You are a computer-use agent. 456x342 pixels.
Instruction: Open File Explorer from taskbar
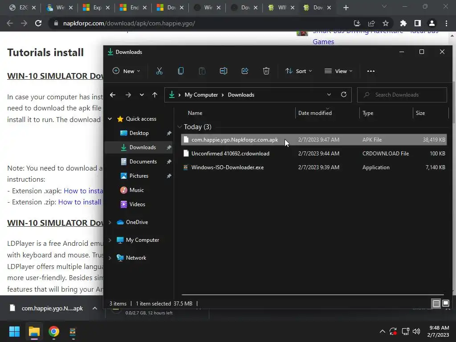coord(34,331)
